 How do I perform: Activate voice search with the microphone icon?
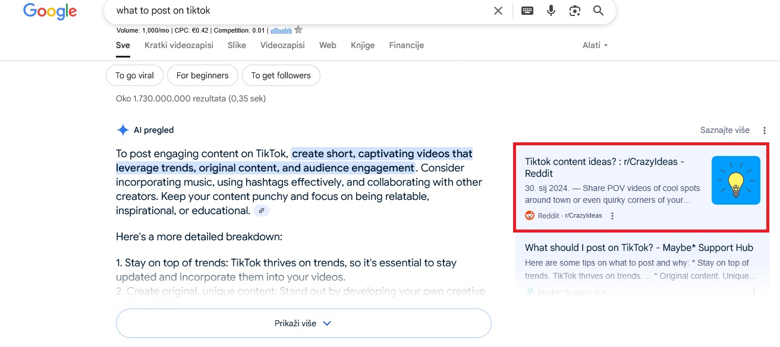551,10
